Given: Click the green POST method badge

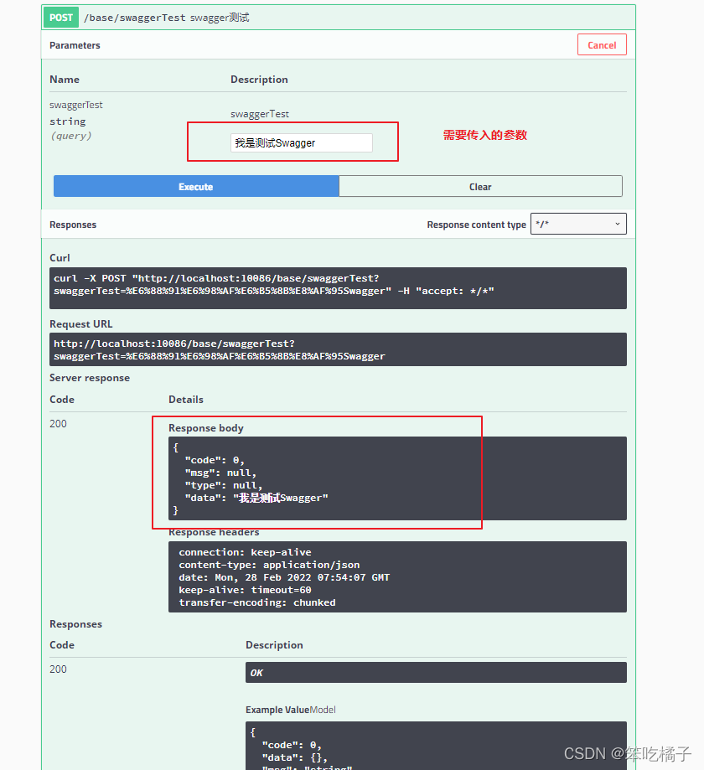Looking at the screenshot, I should 61,18.
